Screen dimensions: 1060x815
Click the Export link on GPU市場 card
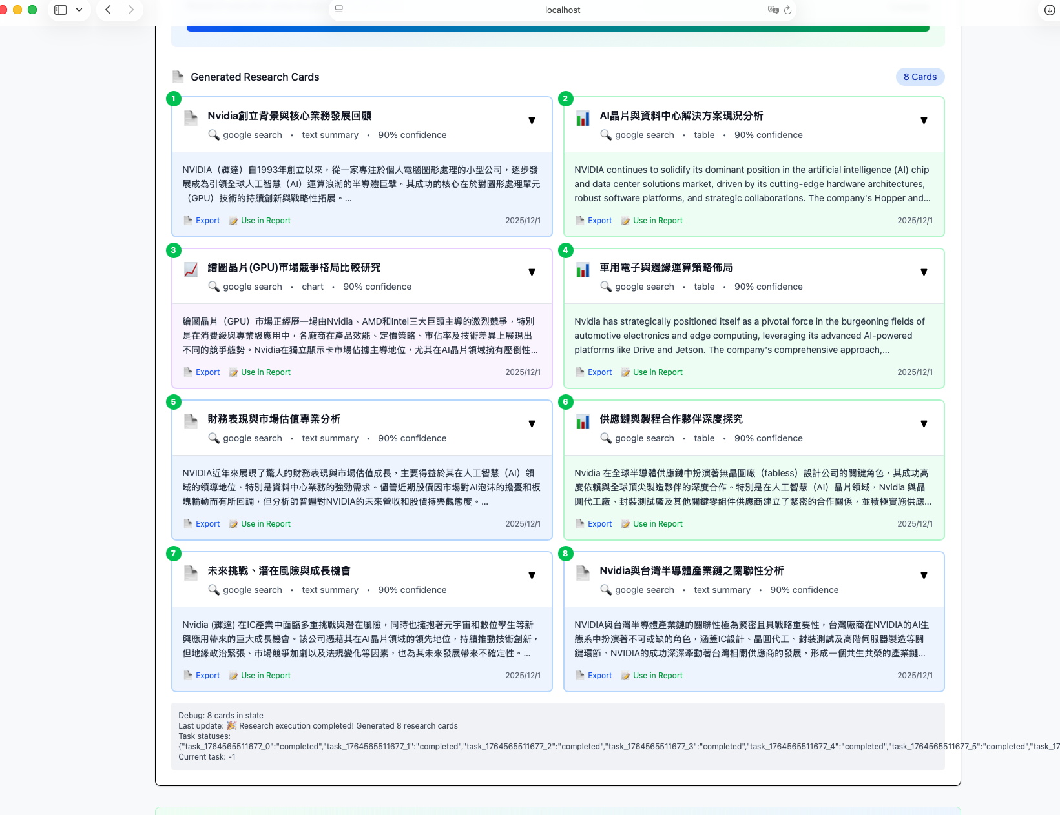207,372
